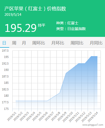This screenshot has width=105, height=128.
Task: Open the 周环比 tab
Action: [39, 43]
